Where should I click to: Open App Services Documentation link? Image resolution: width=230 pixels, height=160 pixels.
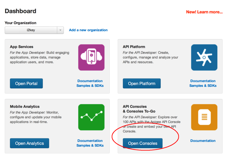[x=90, y=81]
